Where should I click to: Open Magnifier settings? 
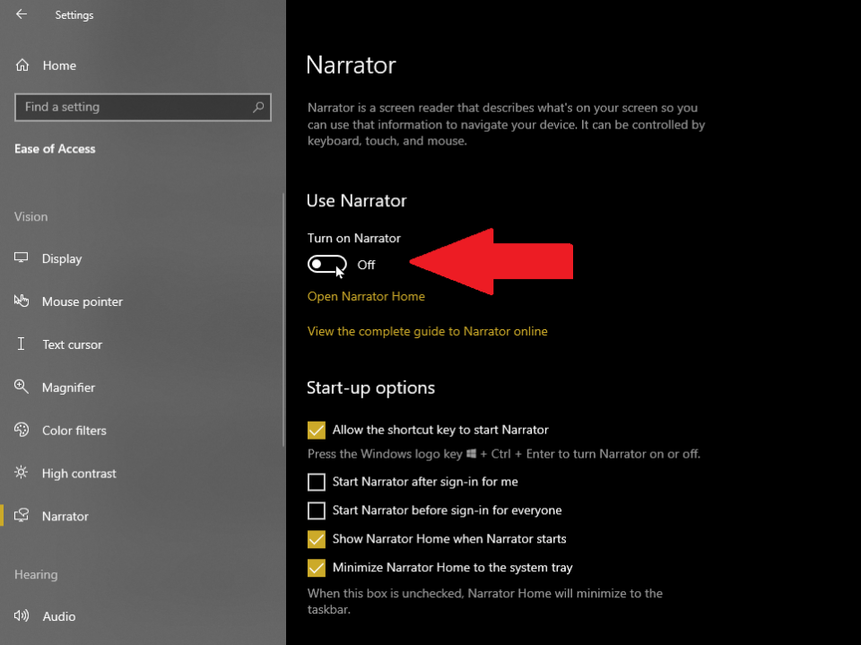143,388
